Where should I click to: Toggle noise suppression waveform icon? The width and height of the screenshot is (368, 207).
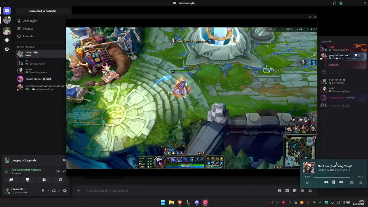click(58, 171)
